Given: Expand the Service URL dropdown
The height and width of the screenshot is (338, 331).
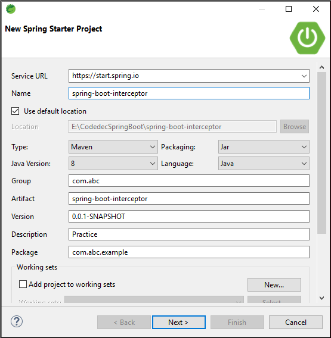Looking at the screenshot, I should point(304,76).
